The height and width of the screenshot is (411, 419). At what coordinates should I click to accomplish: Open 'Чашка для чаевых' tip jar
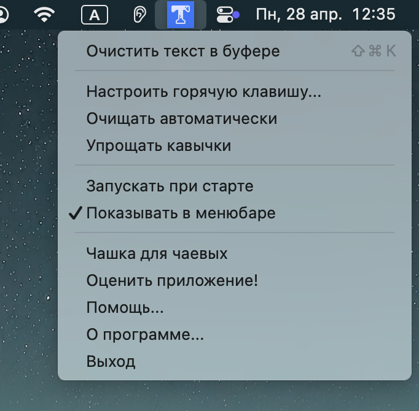[x=235, y=253]
